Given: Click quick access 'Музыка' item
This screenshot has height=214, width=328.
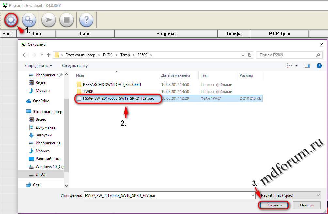Looking at the screenshot, I should pos(42,91).
